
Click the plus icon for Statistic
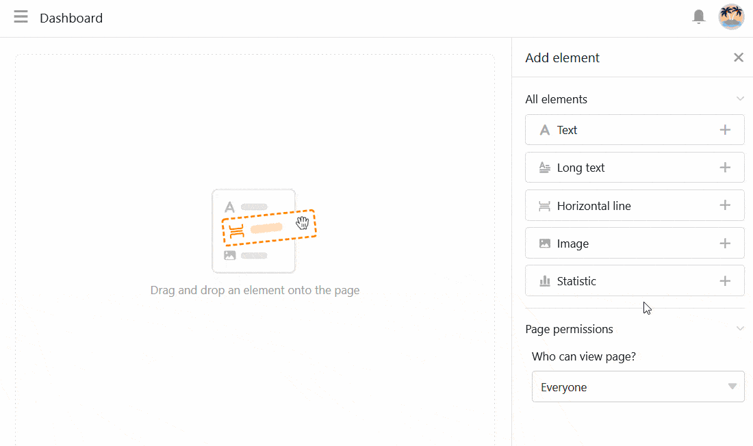tap(725, 281)
